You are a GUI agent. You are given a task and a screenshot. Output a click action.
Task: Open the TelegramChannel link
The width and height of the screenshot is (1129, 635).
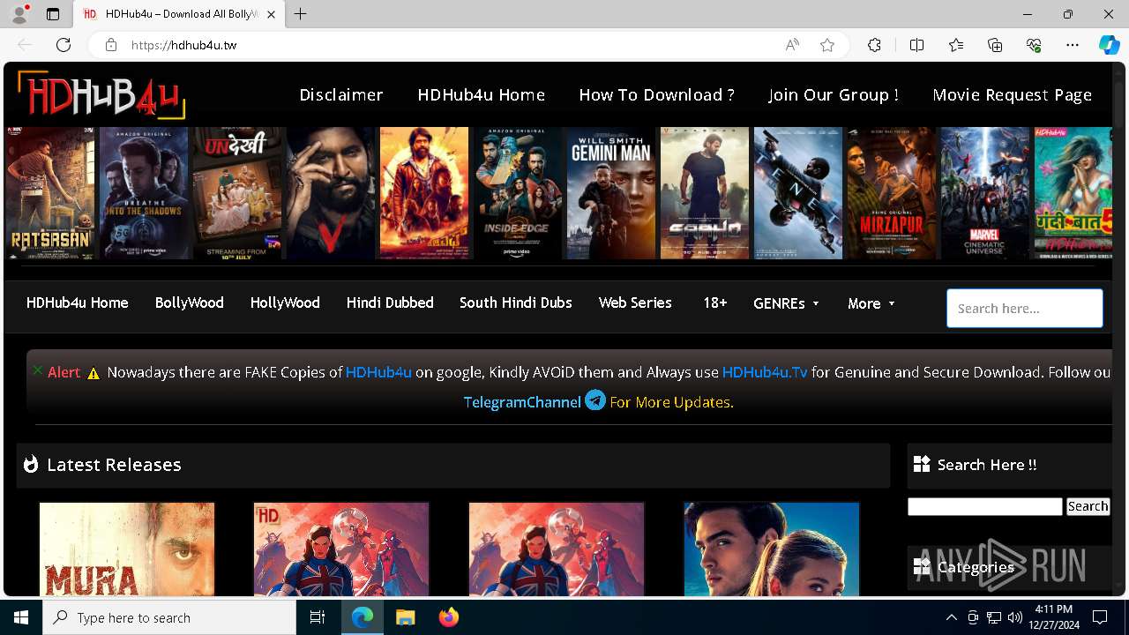522,402
